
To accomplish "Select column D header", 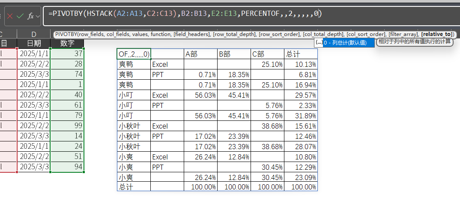I will [34, 34].
